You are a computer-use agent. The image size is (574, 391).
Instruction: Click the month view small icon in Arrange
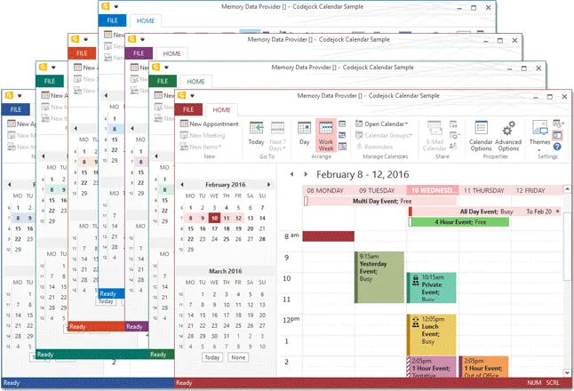(x=342, y=135)
